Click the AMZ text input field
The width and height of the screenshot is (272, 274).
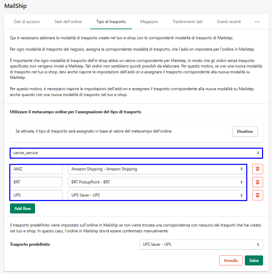pos(36,169)
